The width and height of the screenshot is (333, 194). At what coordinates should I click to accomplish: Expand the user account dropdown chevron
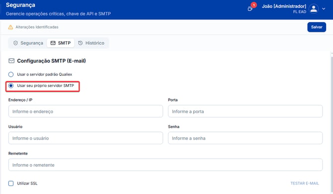324,9
